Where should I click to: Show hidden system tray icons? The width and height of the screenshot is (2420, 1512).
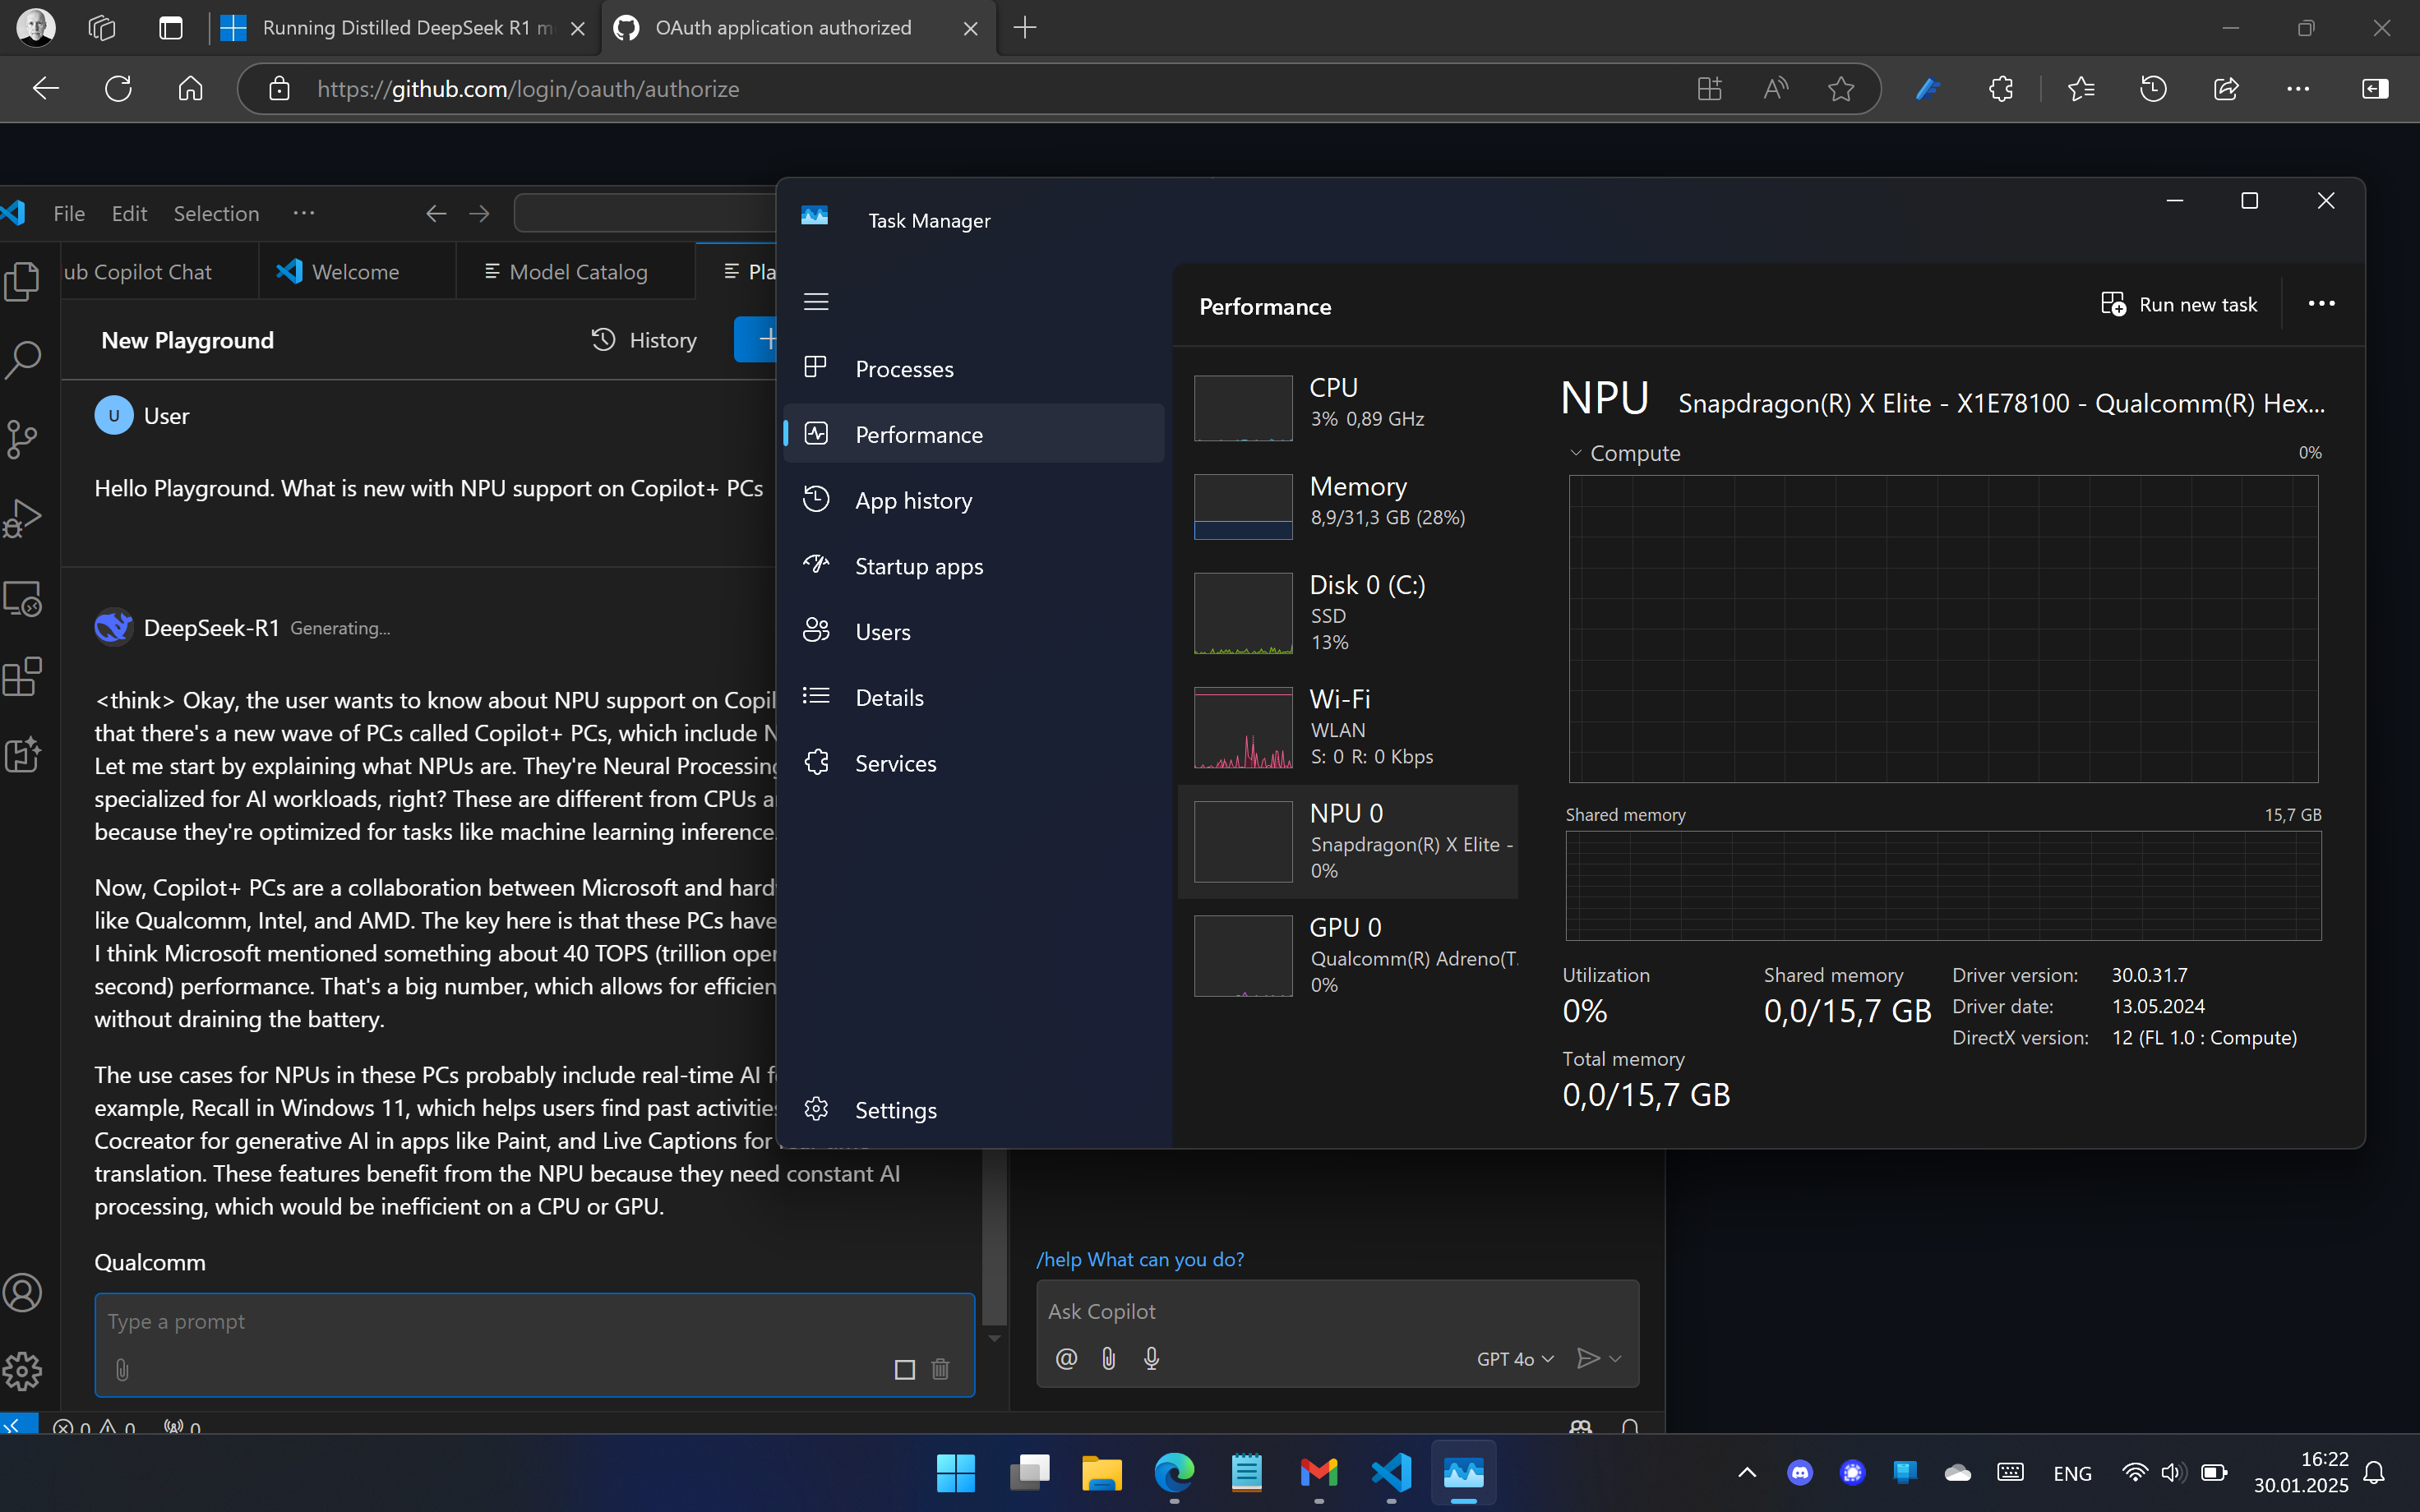point(1747,1472)
